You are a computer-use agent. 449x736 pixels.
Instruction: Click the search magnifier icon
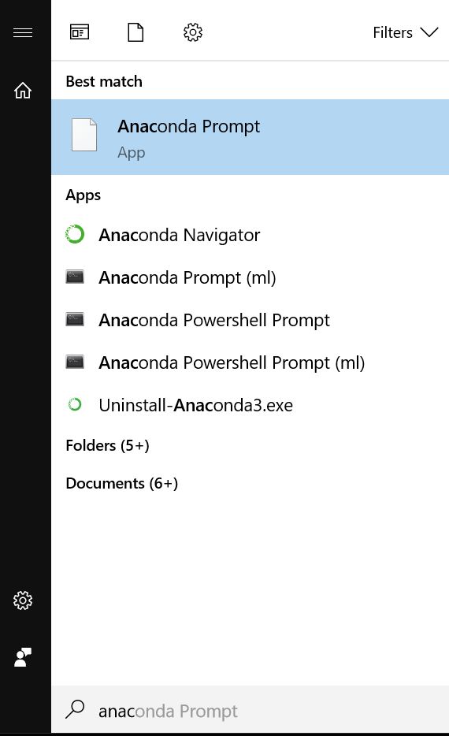coord(75,709)
